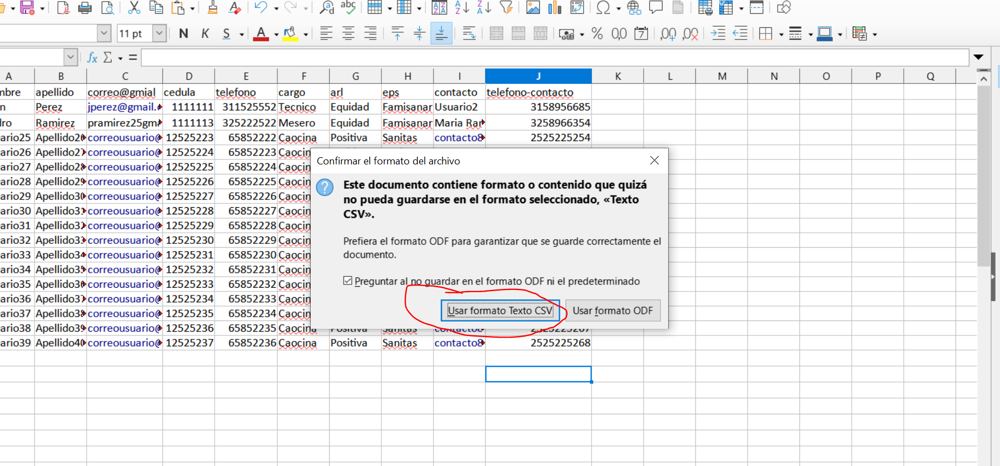Click Format as Percent icon
The width and height of the screenshot is (1000, 466).
tap(598, 34)
